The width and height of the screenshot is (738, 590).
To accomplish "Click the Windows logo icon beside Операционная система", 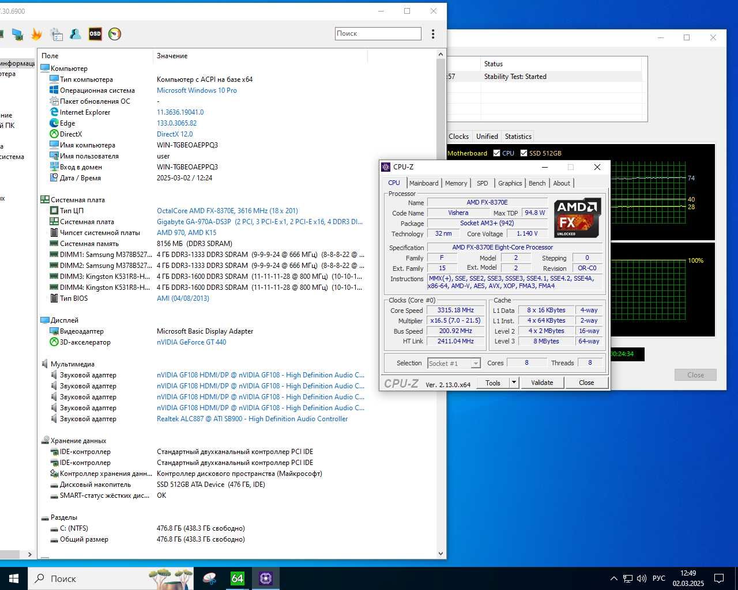I will 54,90.
